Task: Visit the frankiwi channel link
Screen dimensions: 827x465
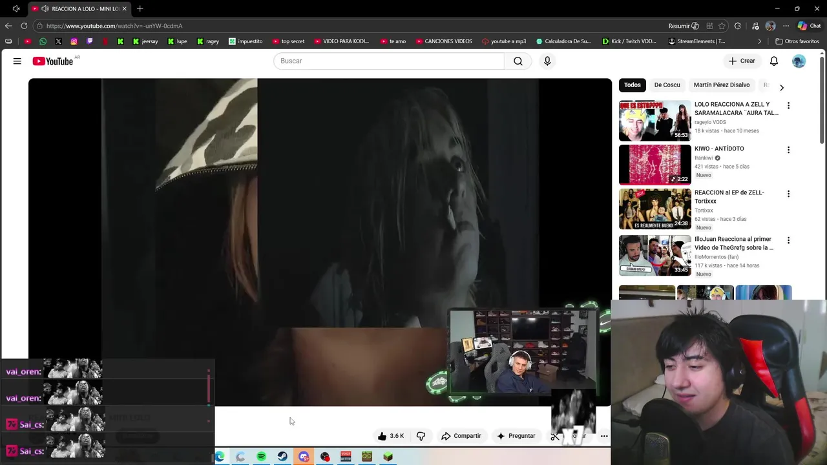Action: [x=704, y=158]
